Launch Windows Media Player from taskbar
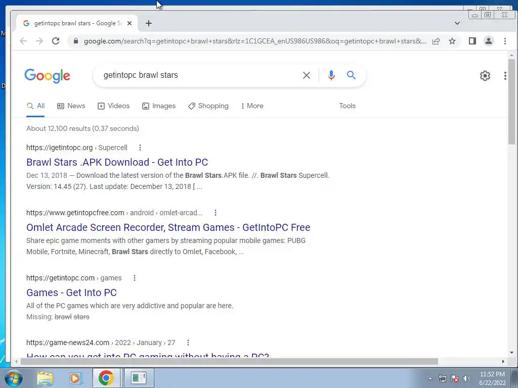Screen dimensions: 518x388 (x=76, y=378)
